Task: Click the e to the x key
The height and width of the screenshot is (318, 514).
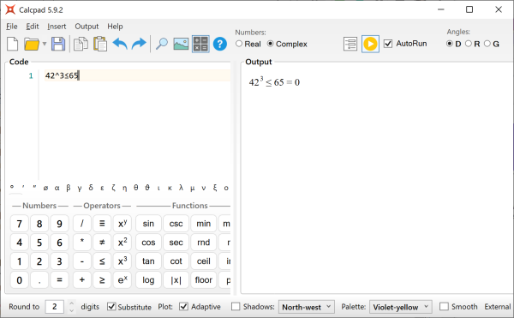Action: 123,280
